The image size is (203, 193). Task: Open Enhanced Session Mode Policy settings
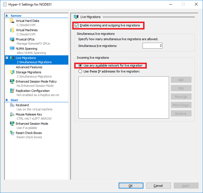(x=36, y=81)
